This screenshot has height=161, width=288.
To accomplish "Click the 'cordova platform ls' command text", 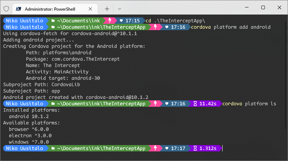I will point(249,104).
